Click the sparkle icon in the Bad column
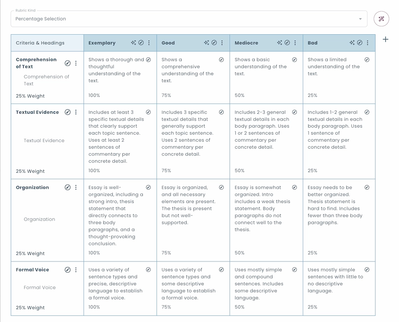The image size is (399, 322). coord(351,43)
